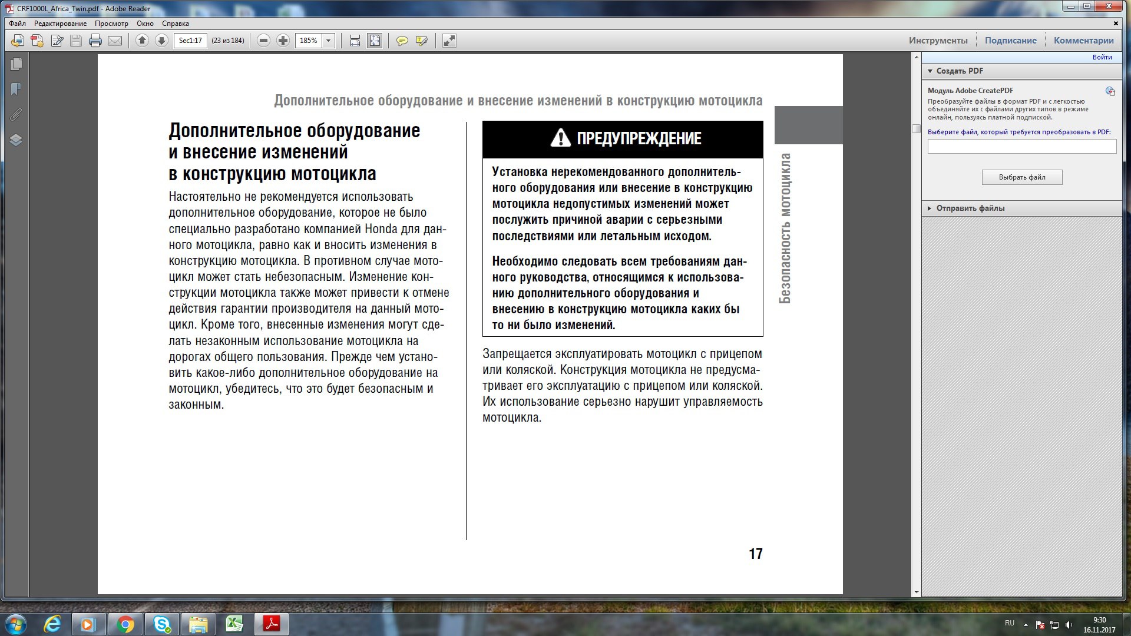
Task: Collapse the Создать PDF section
Action: pos(930,71)
